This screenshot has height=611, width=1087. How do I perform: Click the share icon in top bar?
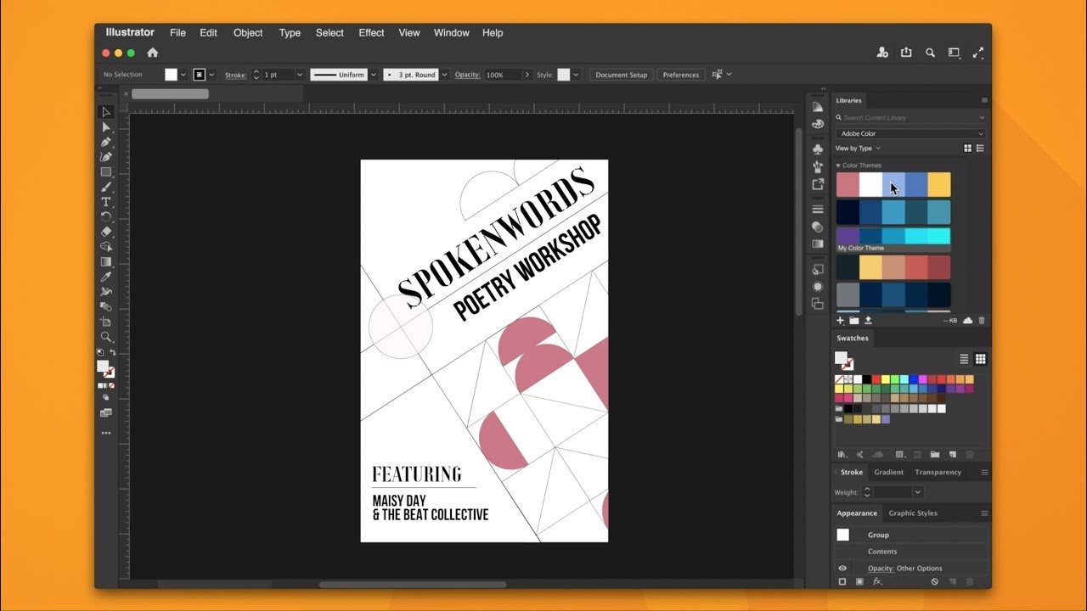click(906, 53)
